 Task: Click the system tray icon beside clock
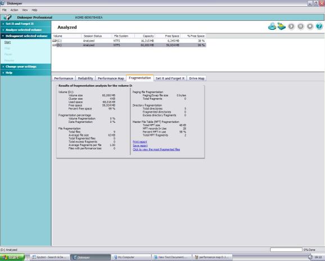(x=310, y=257)
